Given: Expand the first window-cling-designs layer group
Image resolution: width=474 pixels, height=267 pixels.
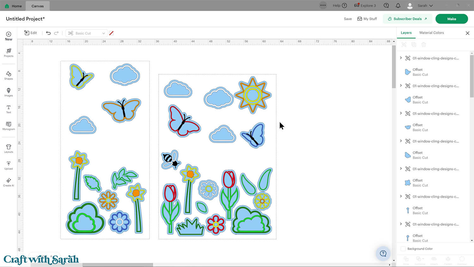Looking at the screenshot, I should 401,58.
